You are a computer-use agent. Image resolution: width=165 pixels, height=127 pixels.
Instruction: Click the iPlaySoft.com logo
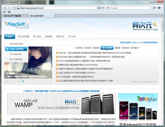(17, 24)
